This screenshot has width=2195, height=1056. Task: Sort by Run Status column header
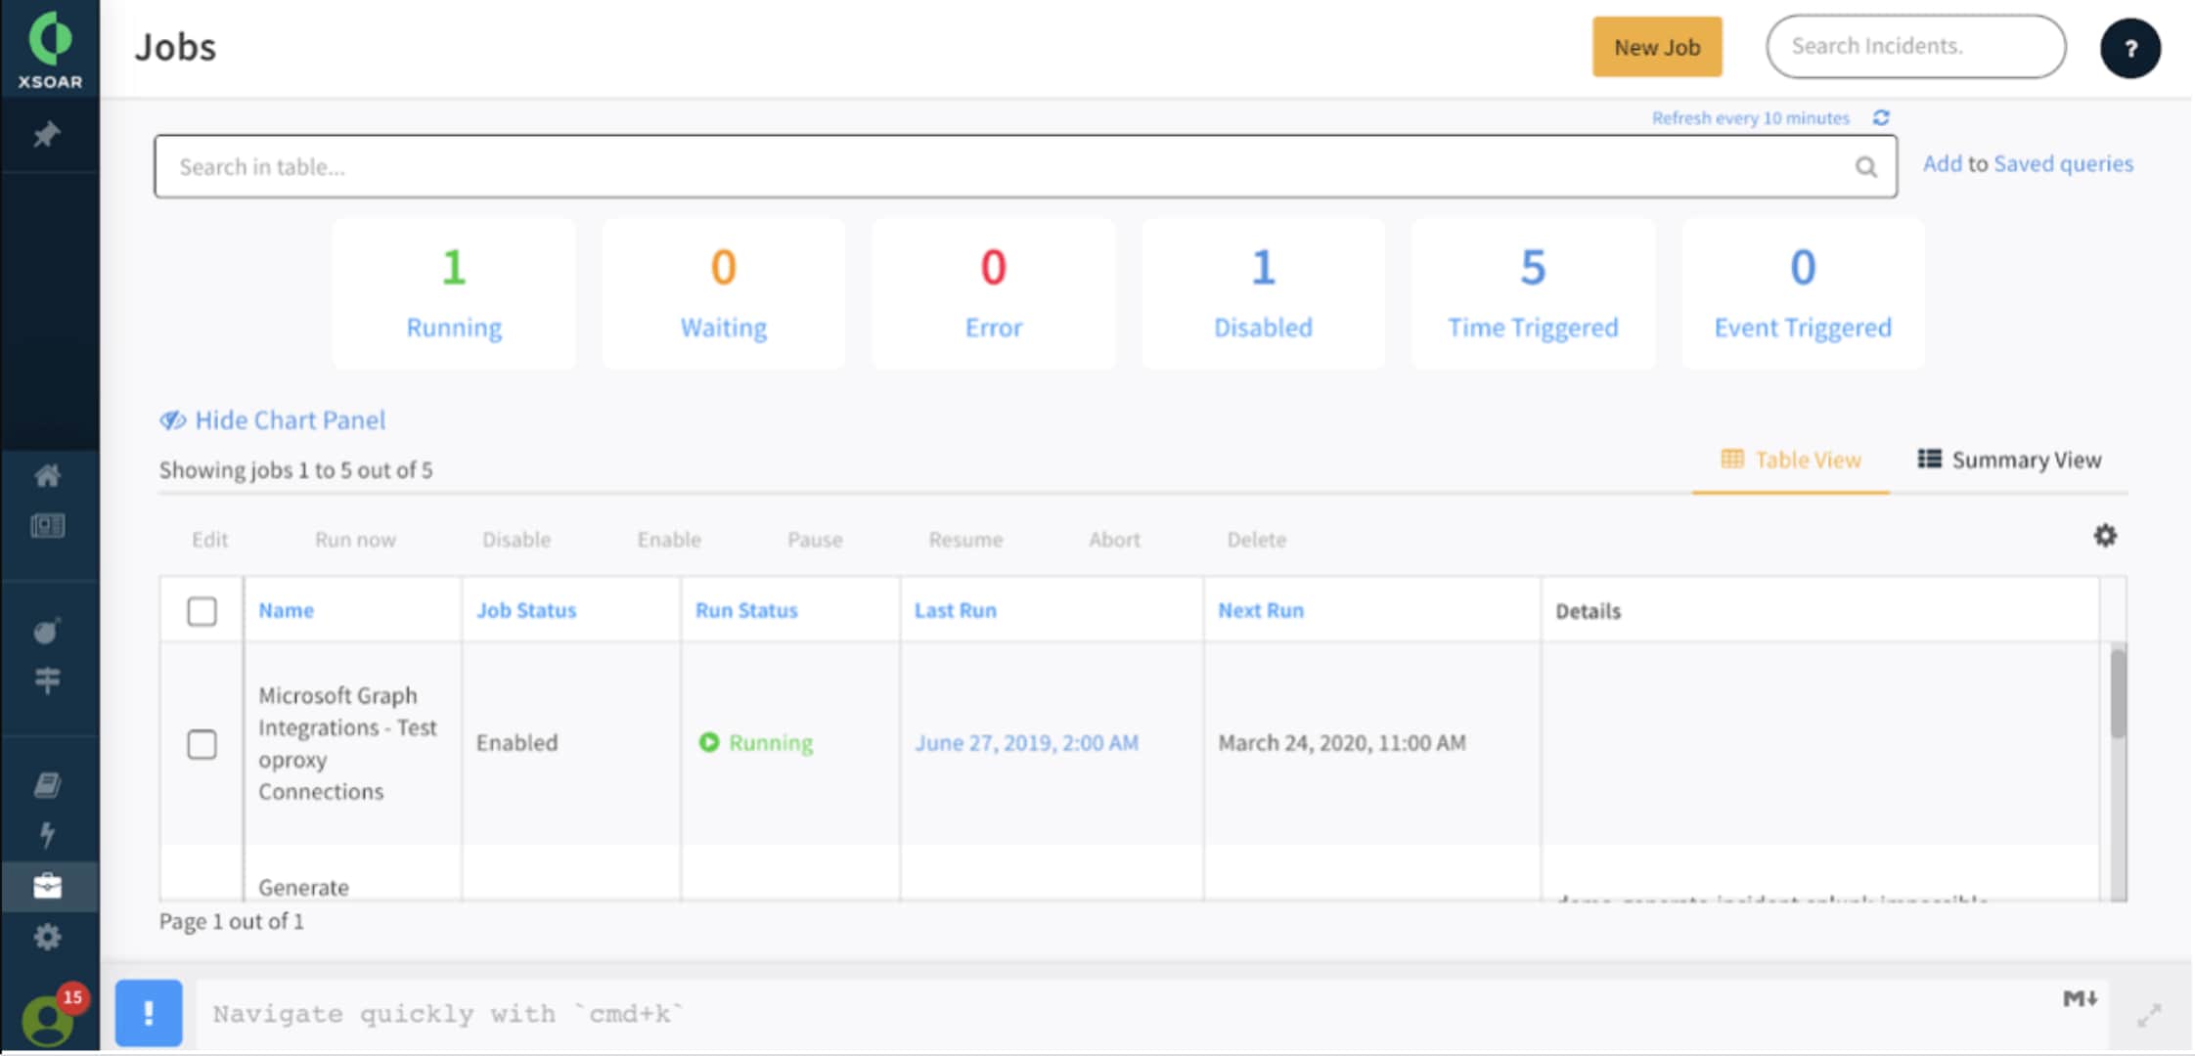point(746,610)
